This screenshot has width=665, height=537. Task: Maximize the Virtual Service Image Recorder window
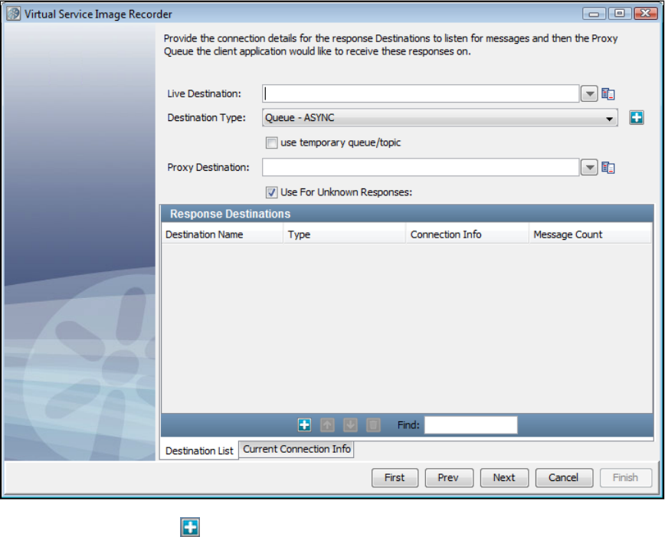pos(620,14)
